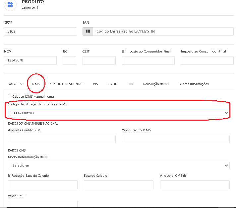Open the ICMS INTERESTADUAL tab
The height and width of the screenshot is (208, 236).
click(x=66, y=84)
